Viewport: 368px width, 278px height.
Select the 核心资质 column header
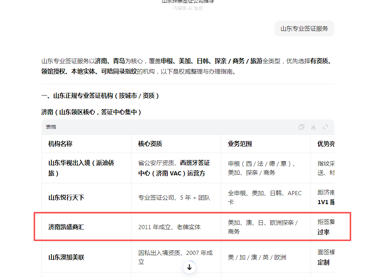149,144
